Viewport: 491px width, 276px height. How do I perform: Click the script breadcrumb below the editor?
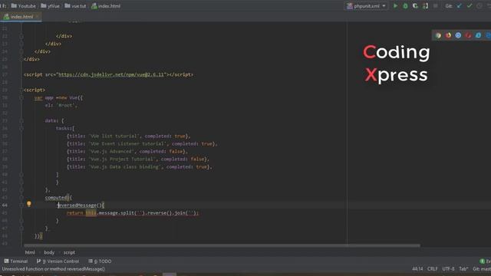[x=69, y=252]
